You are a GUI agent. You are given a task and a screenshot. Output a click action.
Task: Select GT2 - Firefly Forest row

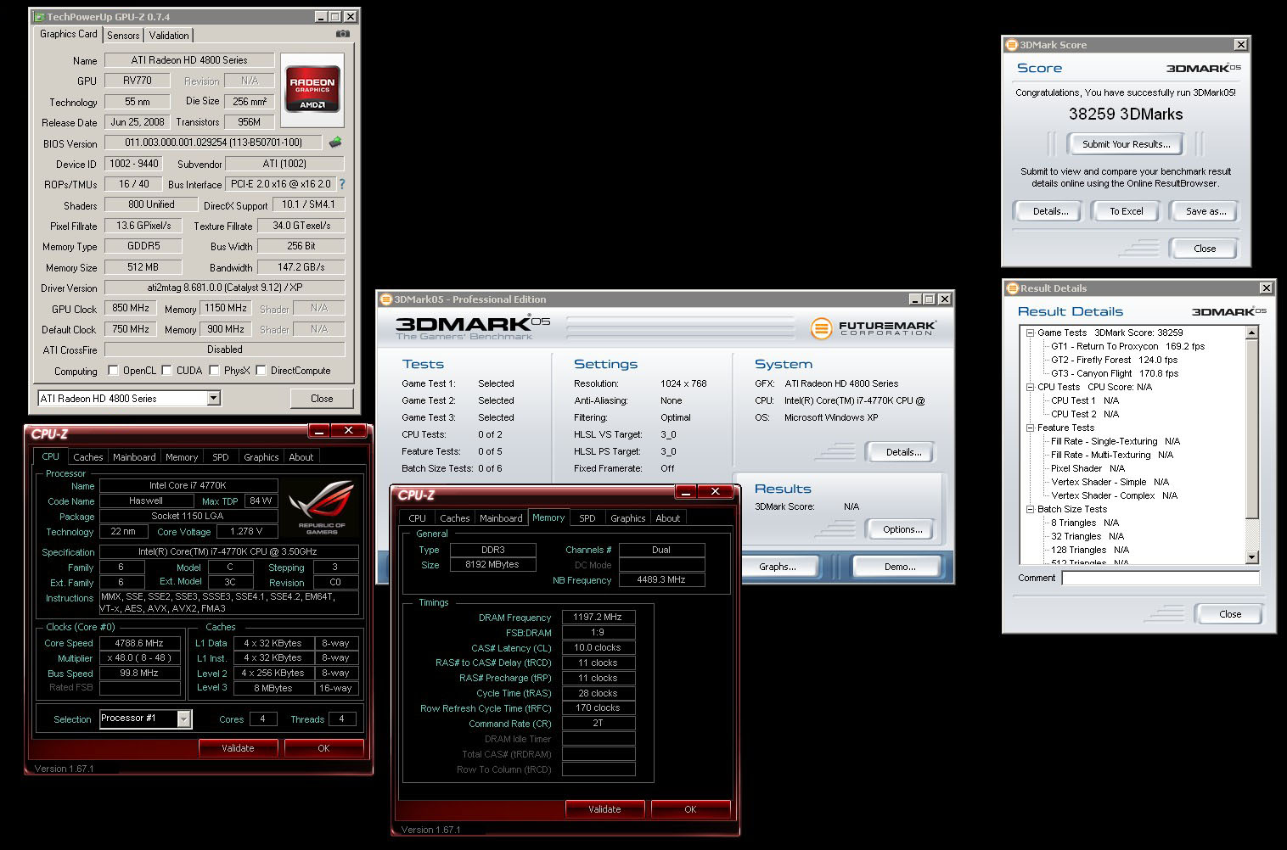pos(1114,360)
